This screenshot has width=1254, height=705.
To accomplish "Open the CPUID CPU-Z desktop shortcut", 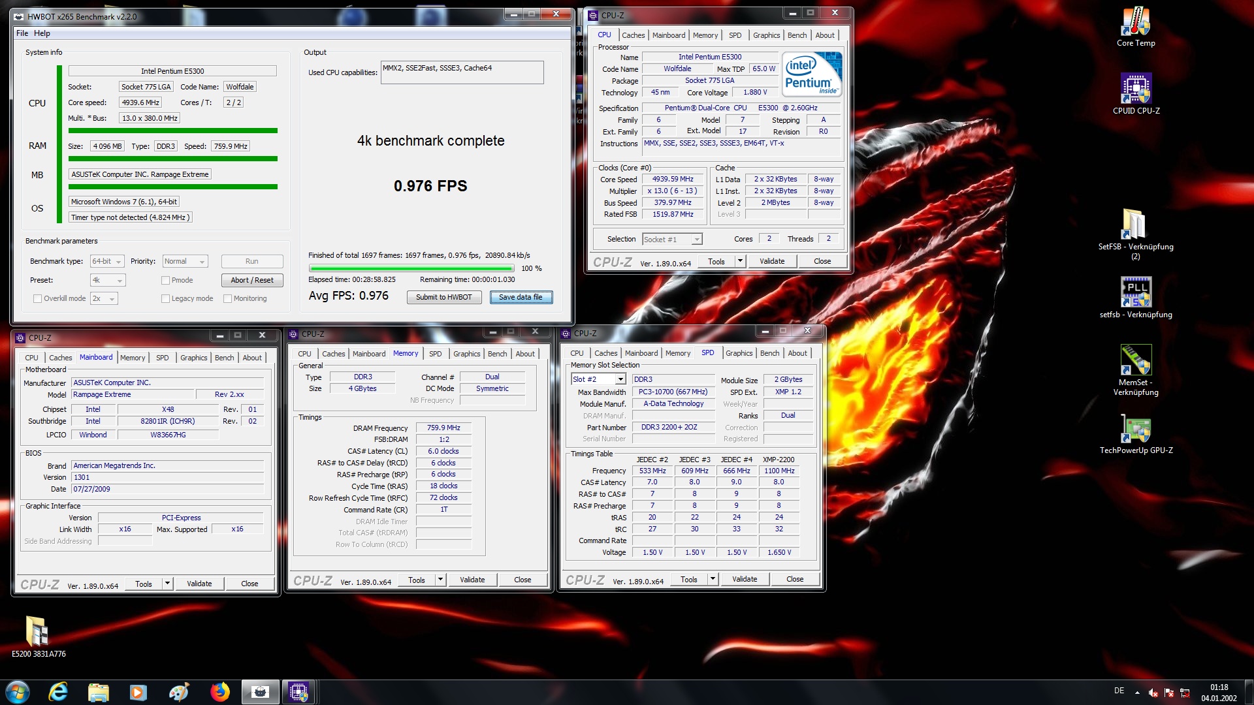I will point(1136,94).
